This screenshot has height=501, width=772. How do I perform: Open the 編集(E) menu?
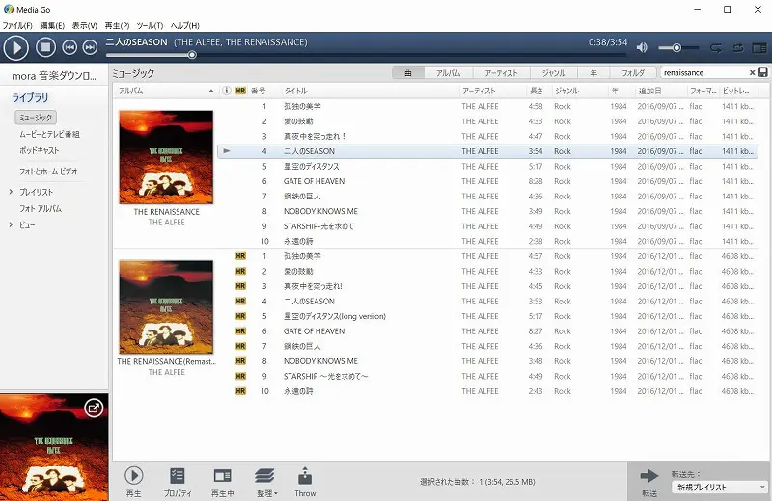[x=52, y=25]
